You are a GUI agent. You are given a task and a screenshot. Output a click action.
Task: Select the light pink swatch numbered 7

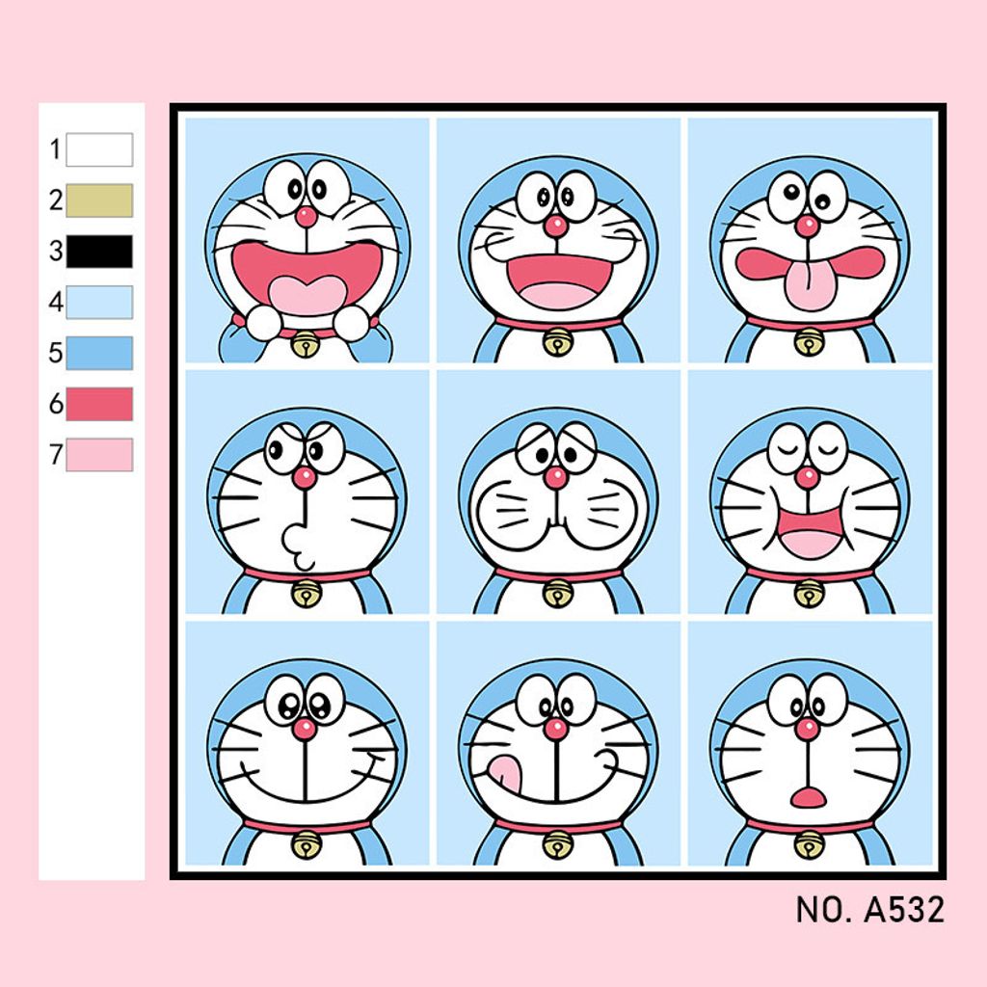(x=99, y=455)
